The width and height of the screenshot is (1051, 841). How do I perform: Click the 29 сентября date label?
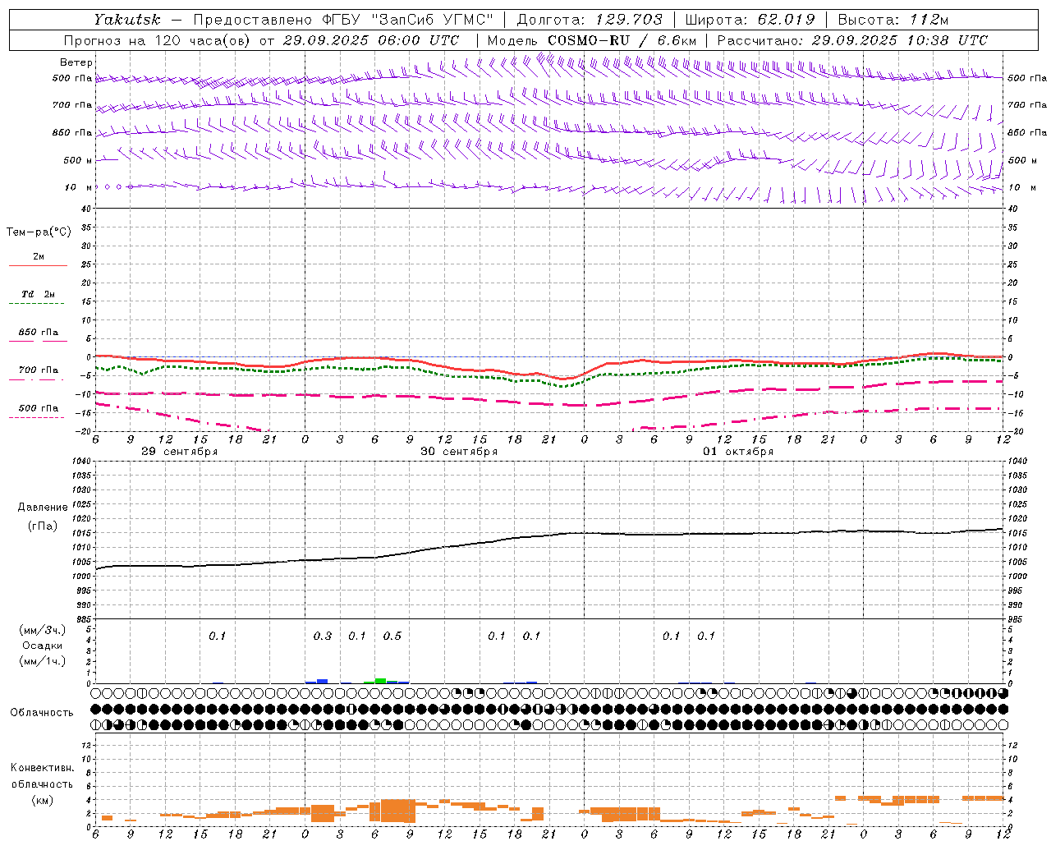(x=179, y=452)
